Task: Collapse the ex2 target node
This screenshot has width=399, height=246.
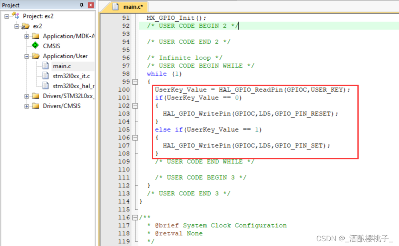Action: (x=17, y=26)
